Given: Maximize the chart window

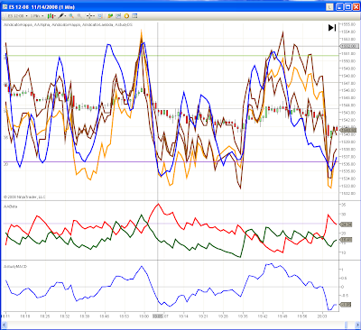Looking at the screenshot, I should 347,7.
